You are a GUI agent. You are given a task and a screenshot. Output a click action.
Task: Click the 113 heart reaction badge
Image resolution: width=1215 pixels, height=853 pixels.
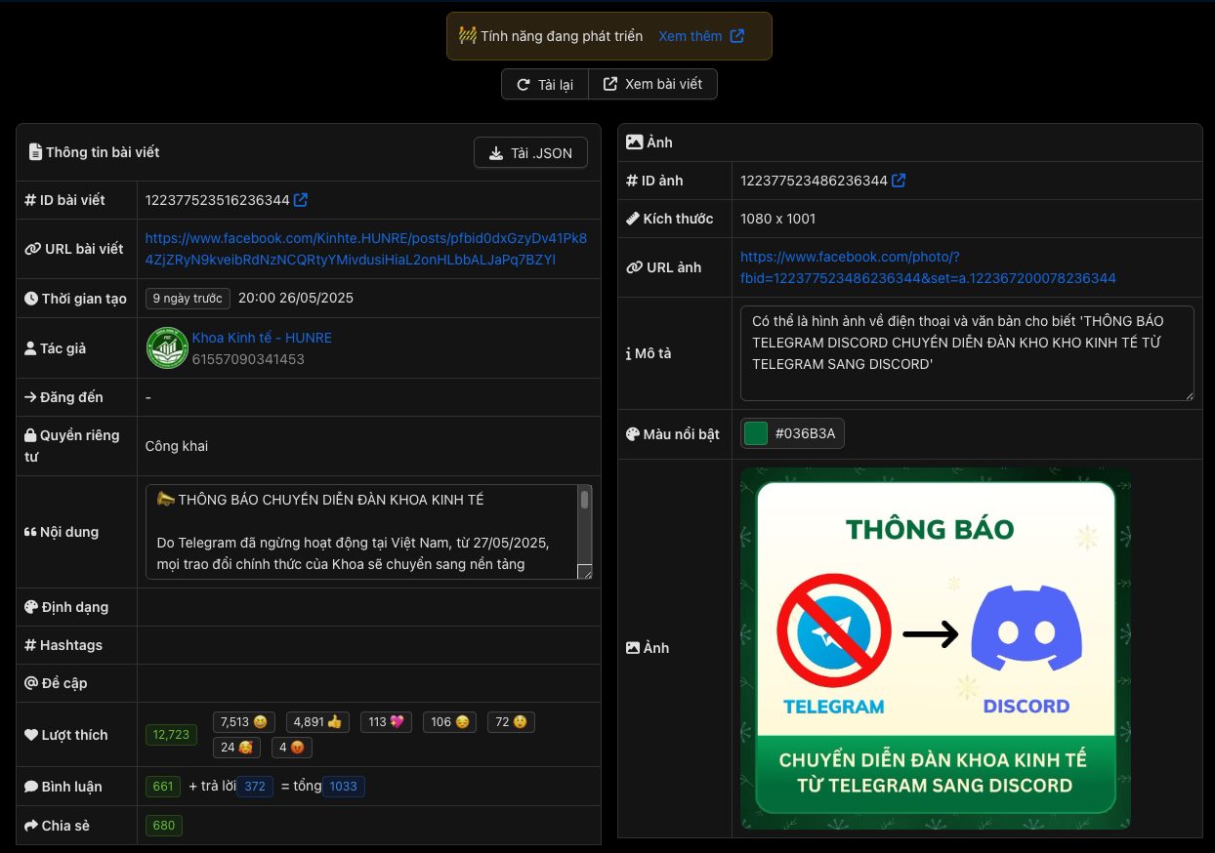coord(386,722)
